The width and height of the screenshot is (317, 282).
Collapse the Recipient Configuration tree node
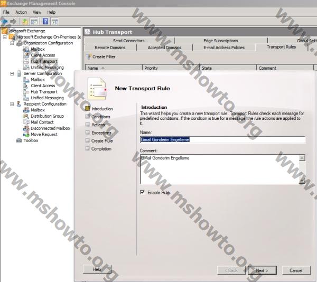tap(12, 104)
